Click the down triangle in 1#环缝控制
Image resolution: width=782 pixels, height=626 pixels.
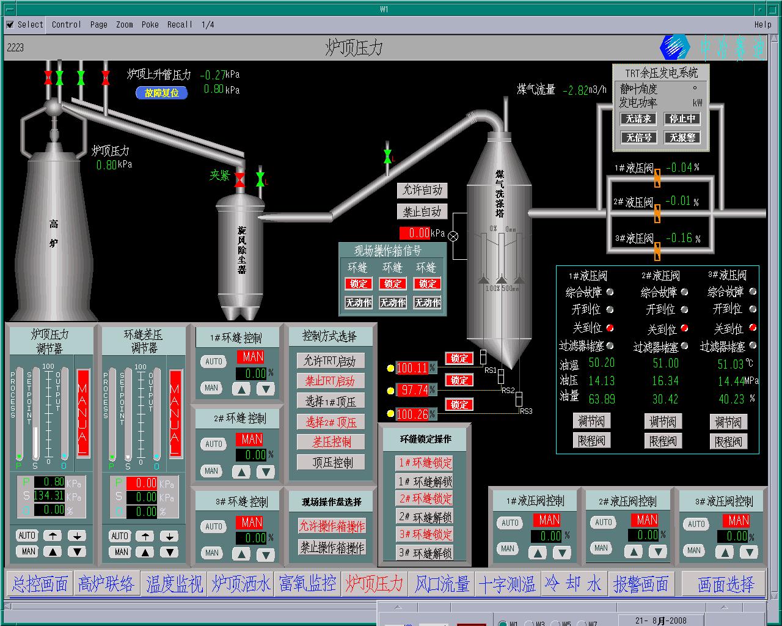pos(265,389)
